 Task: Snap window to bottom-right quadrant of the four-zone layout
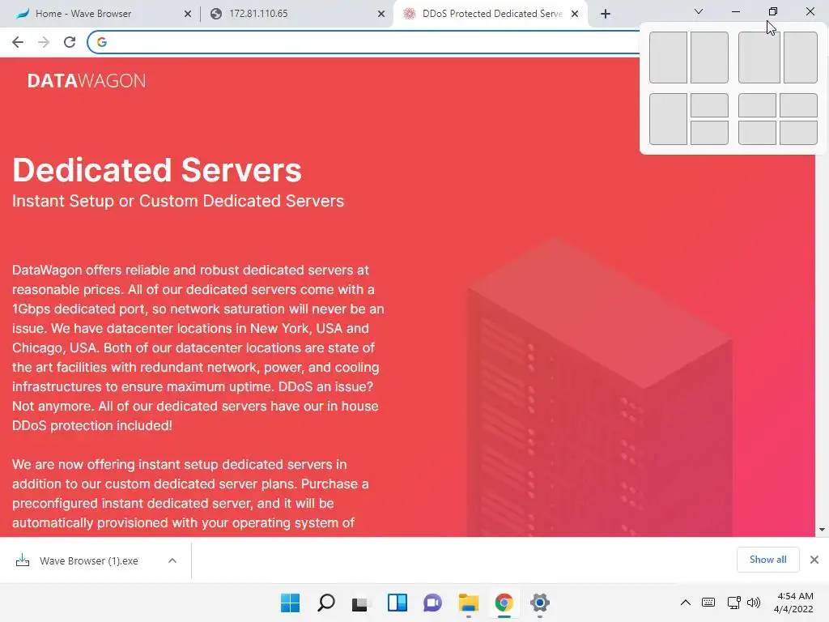click(799, 133)
